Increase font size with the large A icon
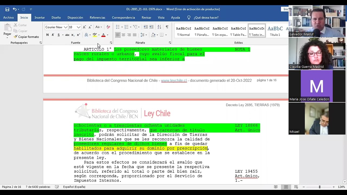347x195 pixels. 85,27
